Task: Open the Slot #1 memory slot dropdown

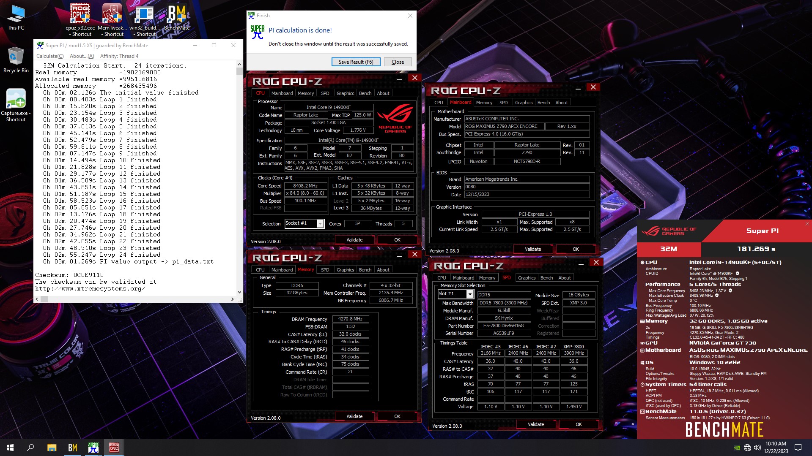Action: click(x=469, y=294)
